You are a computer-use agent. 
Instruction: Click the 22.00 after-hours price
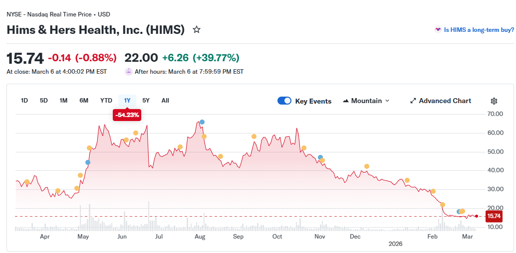pos(141,58)
